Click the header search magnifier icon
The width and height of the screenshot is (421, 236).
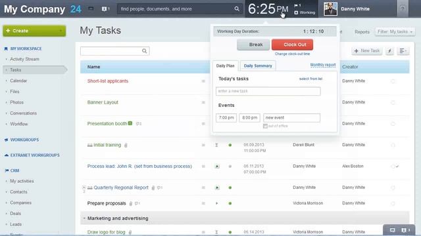[x=237, y=9]
